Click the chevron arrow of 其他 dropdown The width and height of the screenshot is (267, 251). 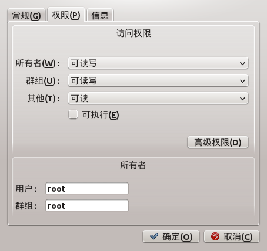pos(242,99)
